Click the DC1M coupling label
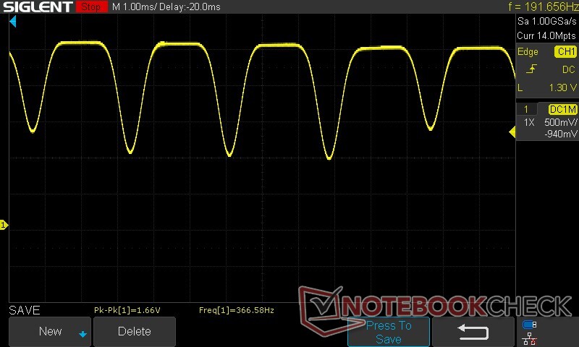This screenshot has width=579, height=347. click(x=563, y=109)
